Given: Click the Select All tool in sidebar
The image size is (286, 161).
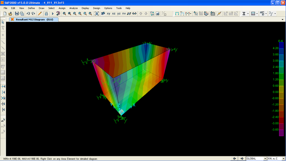Looking at the screenshot, I should pyautogui.click(x=3, y=120).
